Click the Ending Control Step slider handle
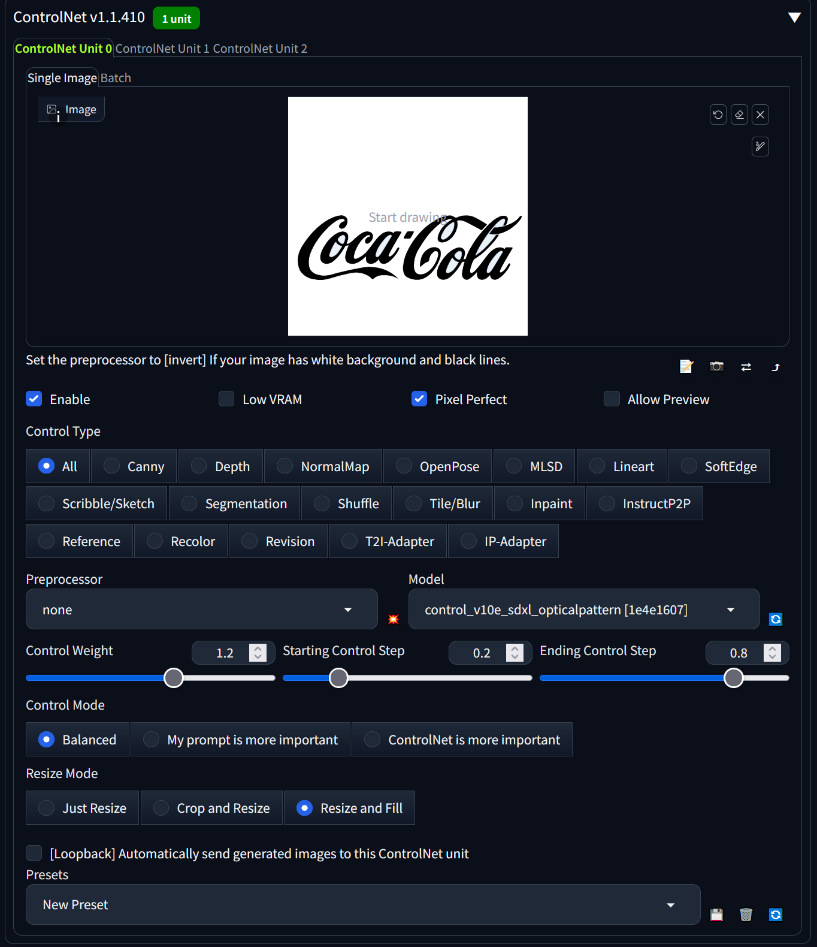 coord(734,678)
